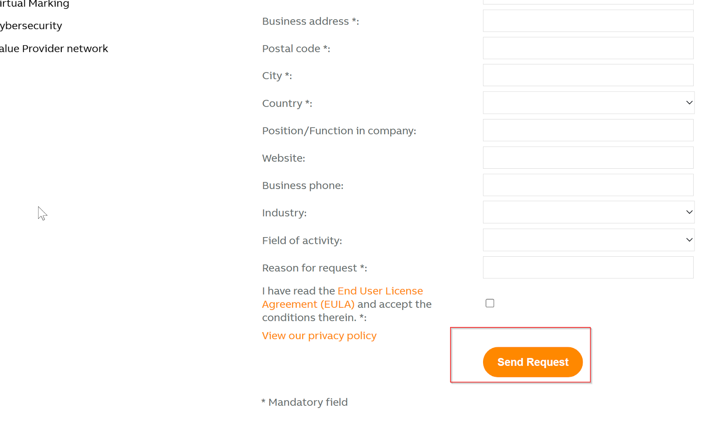Open the Field of activity dropdown

click(x=588, y=240)
